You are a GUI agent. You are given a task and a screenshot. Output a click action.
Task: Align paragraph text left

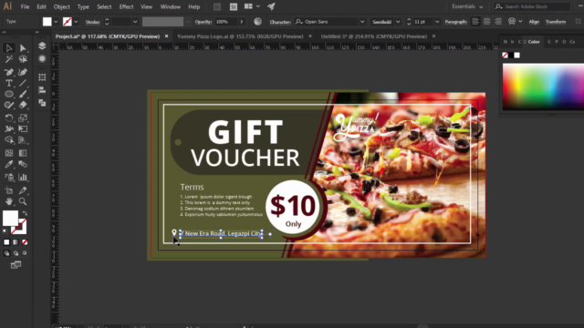tap(475, 22)
